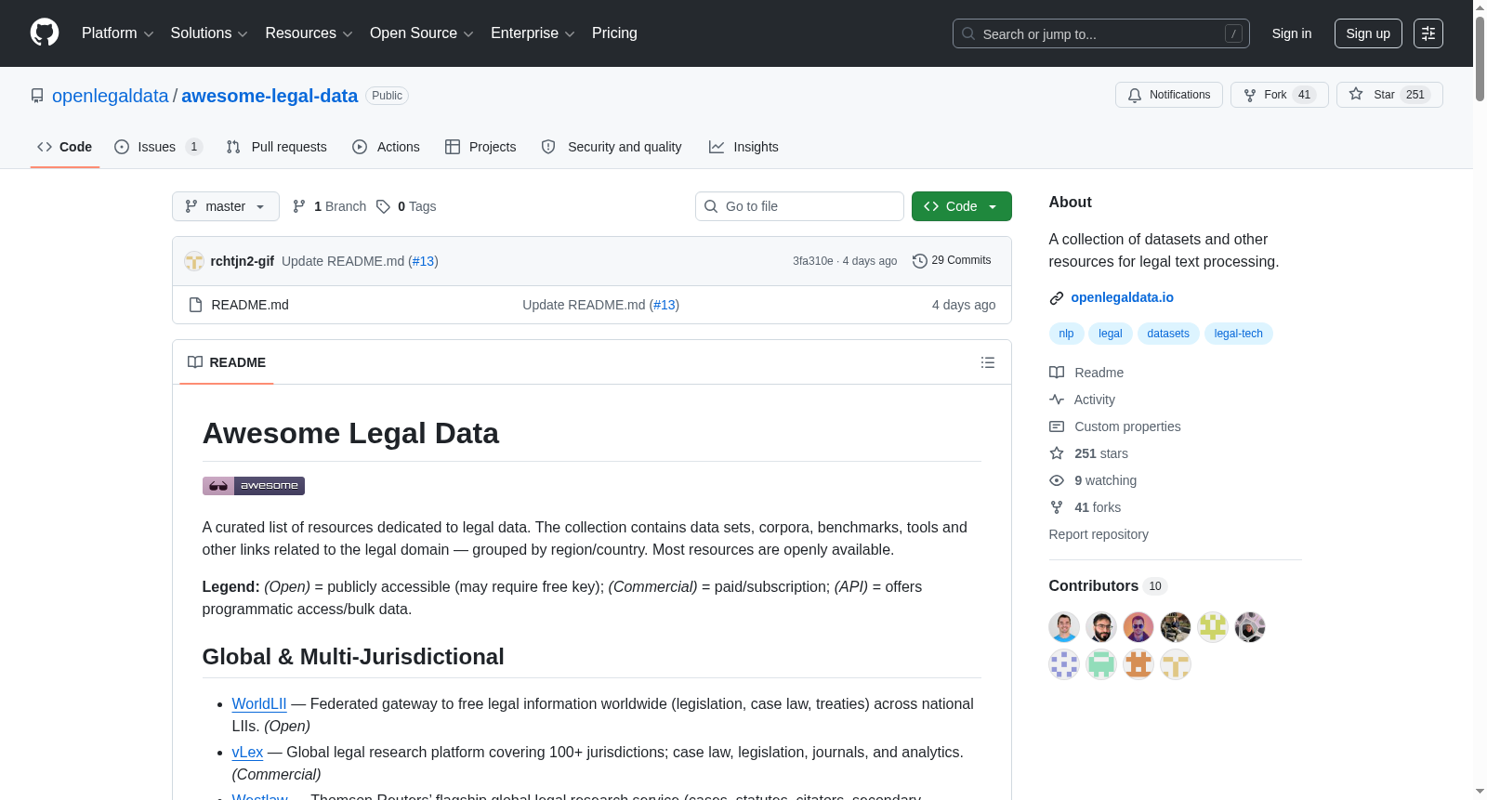This screenshot has width=1487, height=800.
Task: Focus the Go to file field
Action: coord(799,206)
